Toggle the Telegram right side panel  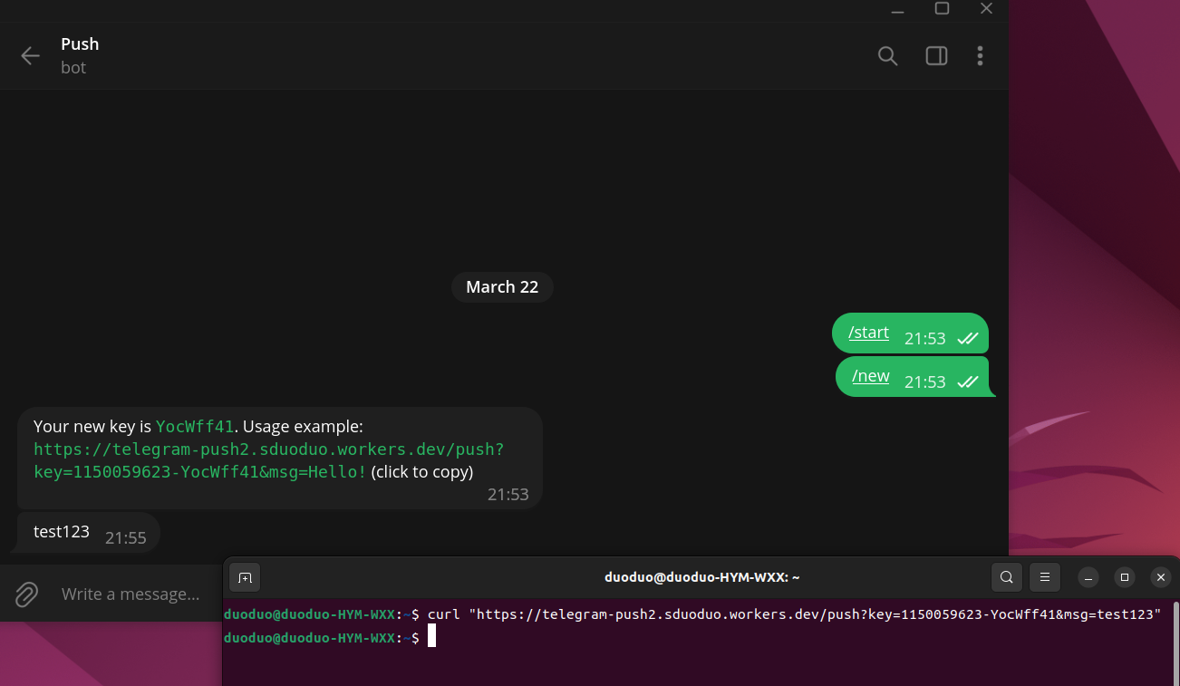936,55
